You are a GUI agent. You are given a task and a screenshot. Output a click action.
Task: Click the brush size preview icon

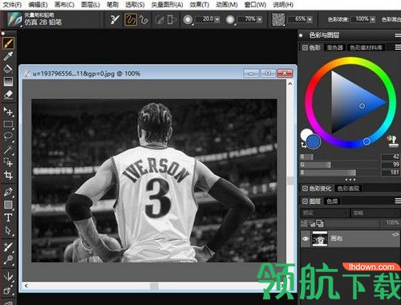188,19
